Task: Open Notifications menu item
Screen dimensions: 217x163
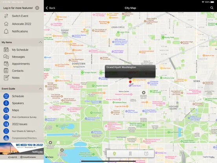Action: tap(22, 31)
